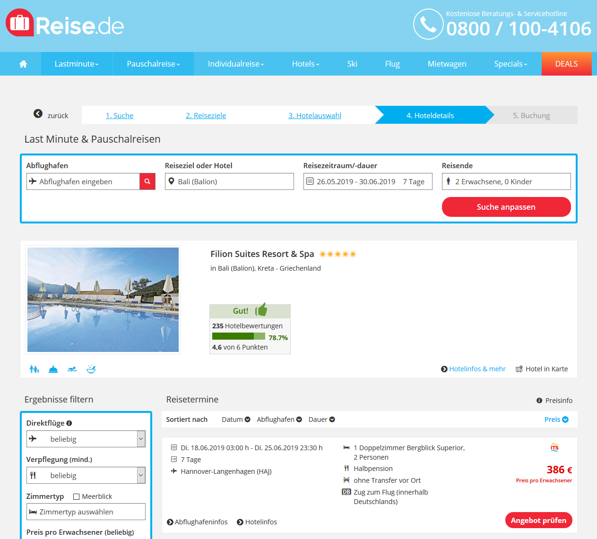Screen dimensions: 597x539
Task: Click the Abflughafen eingeben input field
Action: coord(83,181)
